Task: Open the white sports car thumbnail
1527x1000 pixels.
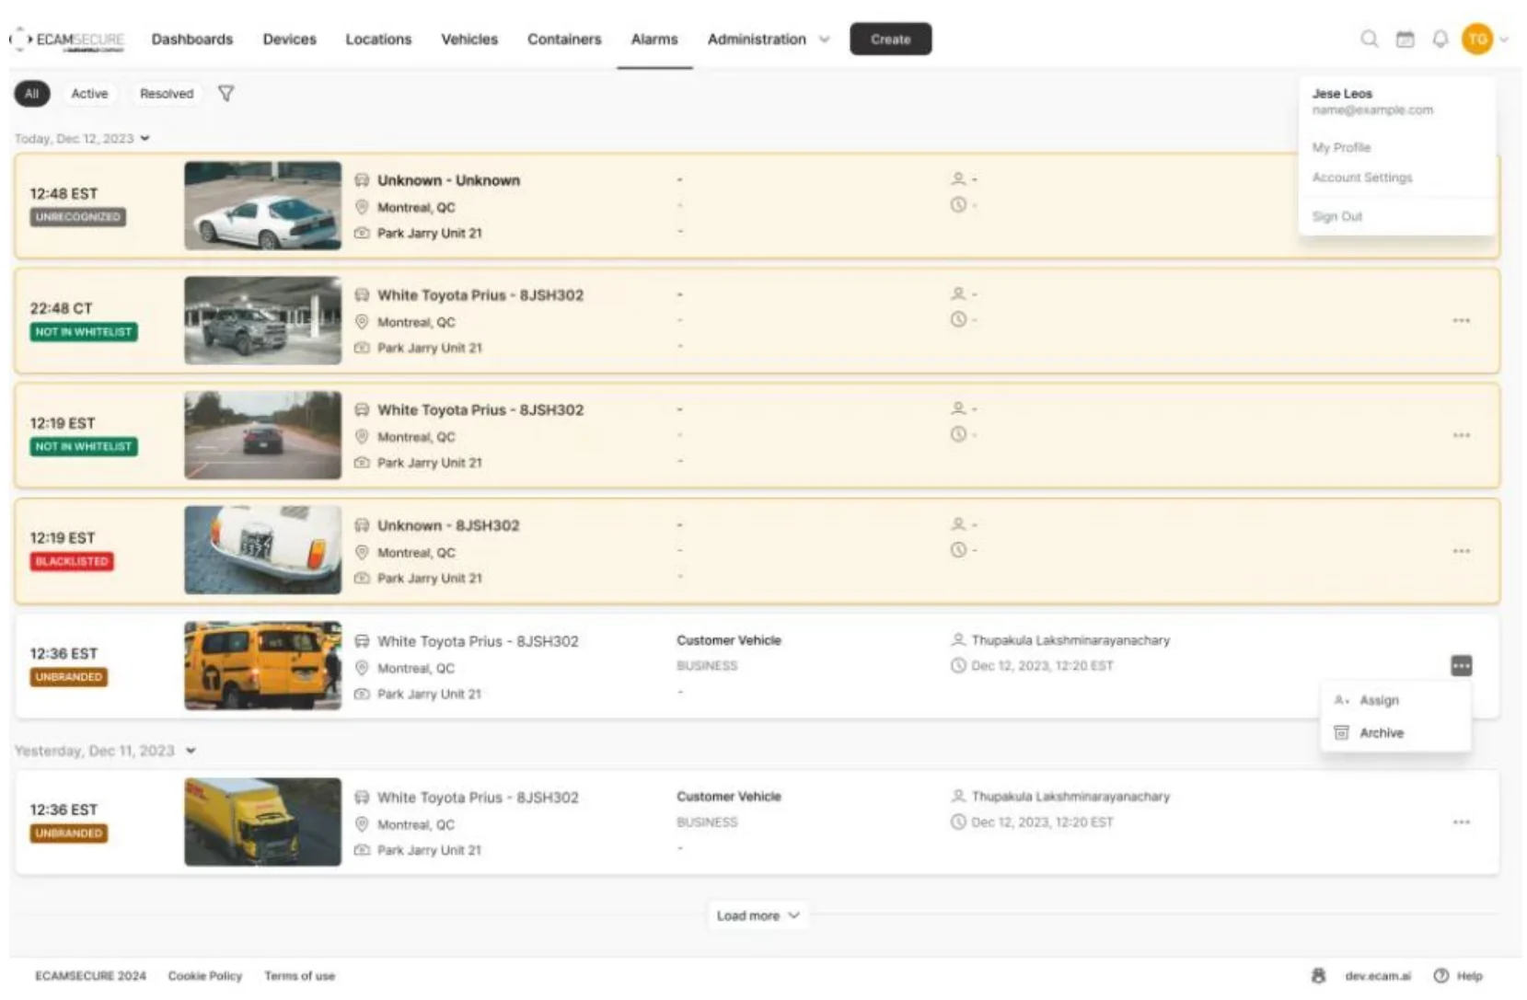Action: 262,205
